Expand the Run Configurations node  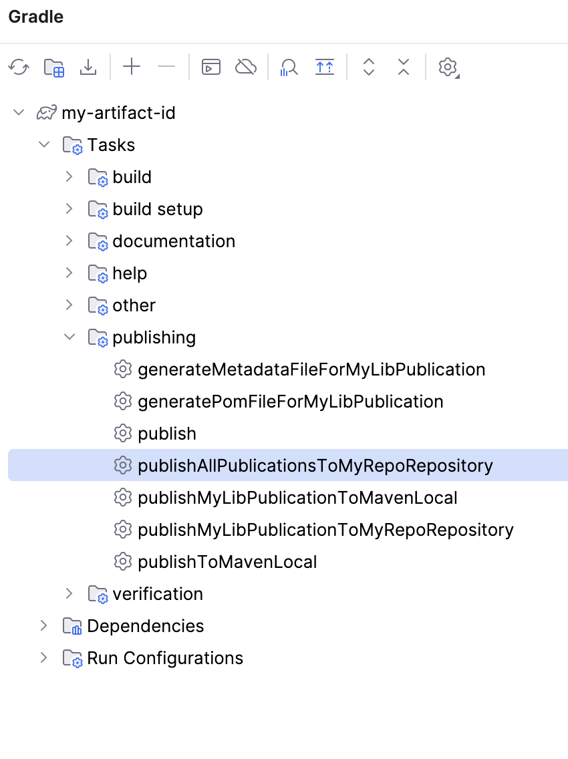point(44,657)
